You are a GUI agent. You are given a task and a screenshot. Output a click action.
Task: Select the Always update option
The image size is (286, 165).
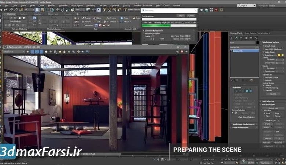coord(264,85)
